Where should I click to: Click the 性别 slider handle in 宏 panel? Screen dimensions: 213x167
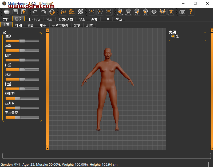tap(22, 41)
